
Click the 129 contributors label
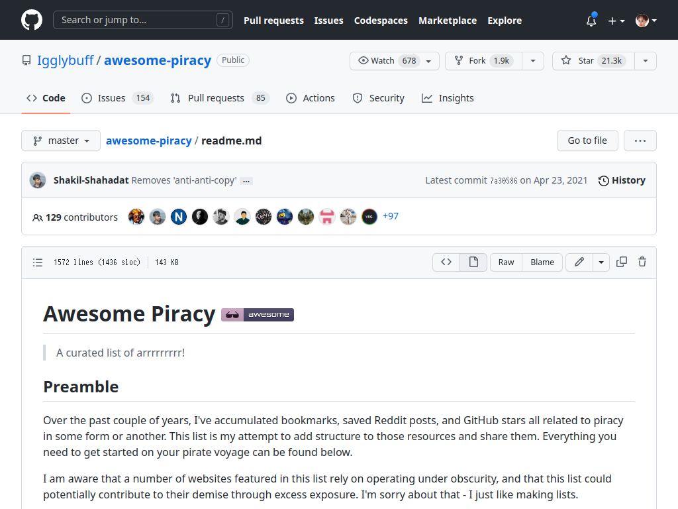pos(75,217)
